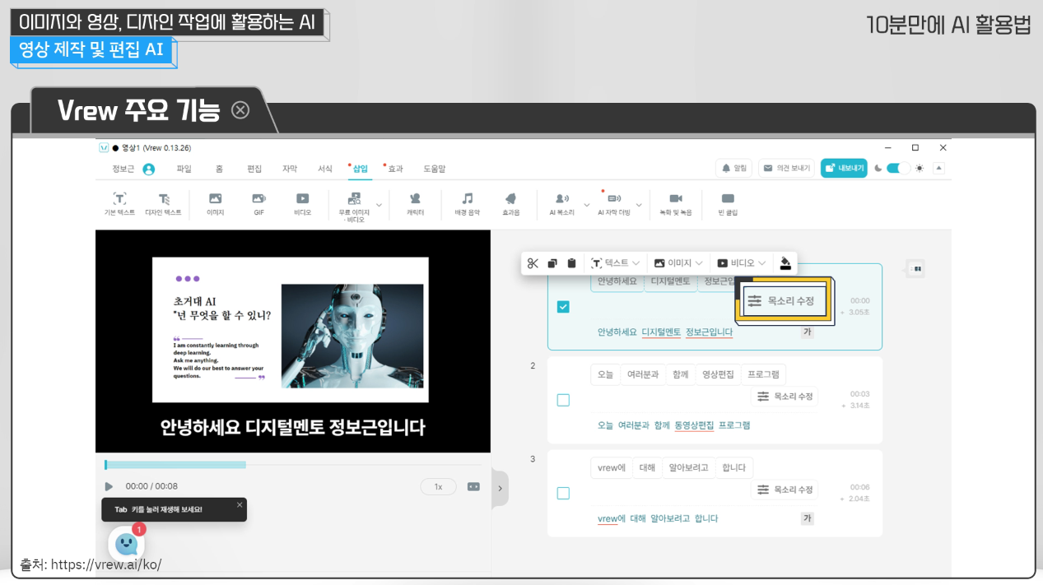1043x585 pixels.
Task: Open free image/video (무료 이미지·비디오) tool
Action: (355, 207)
